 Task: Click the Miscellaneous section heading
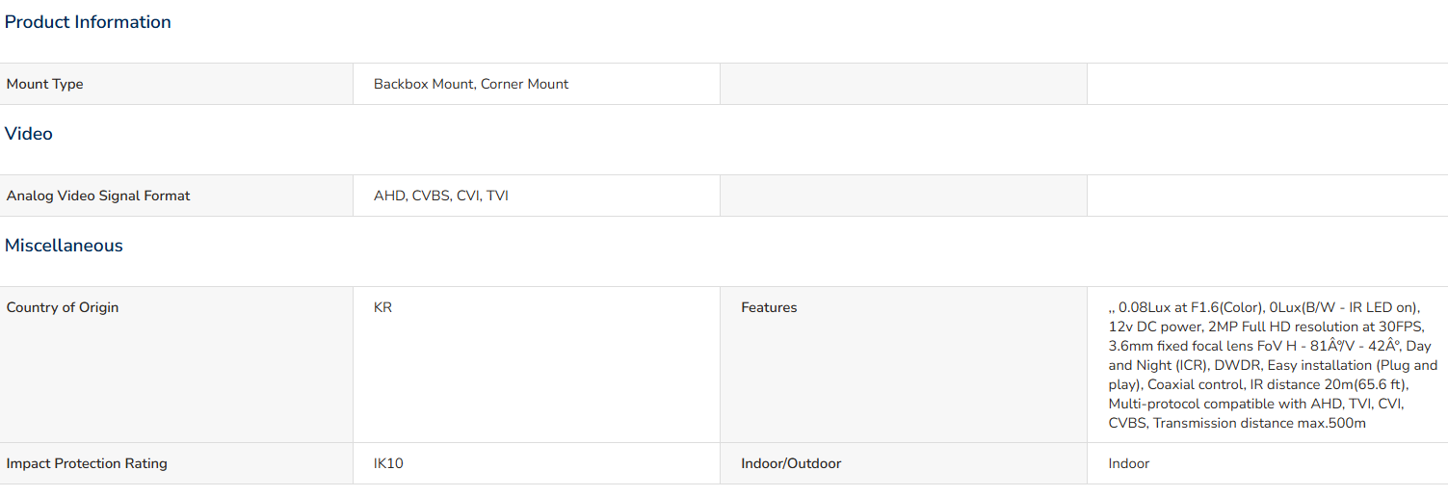[64, 246]
